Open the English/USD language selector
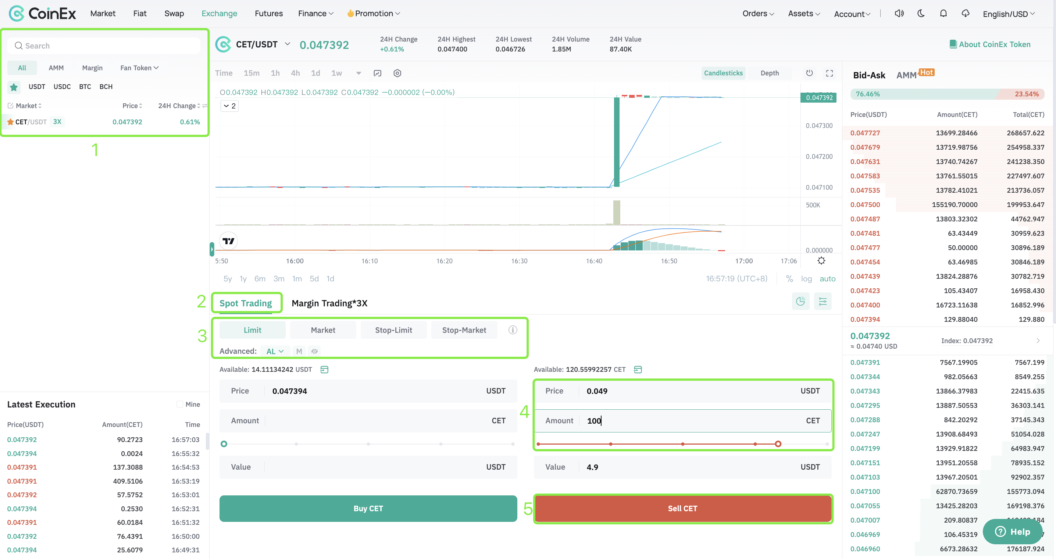The height and width of the screenshot is (559, 1056). click(x=1009, y=14)
